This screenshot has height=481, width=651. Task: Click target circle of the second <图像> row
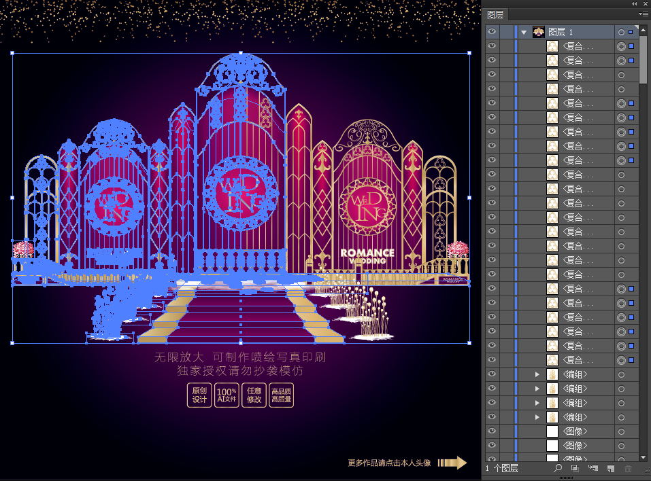[x=621, y=446]
